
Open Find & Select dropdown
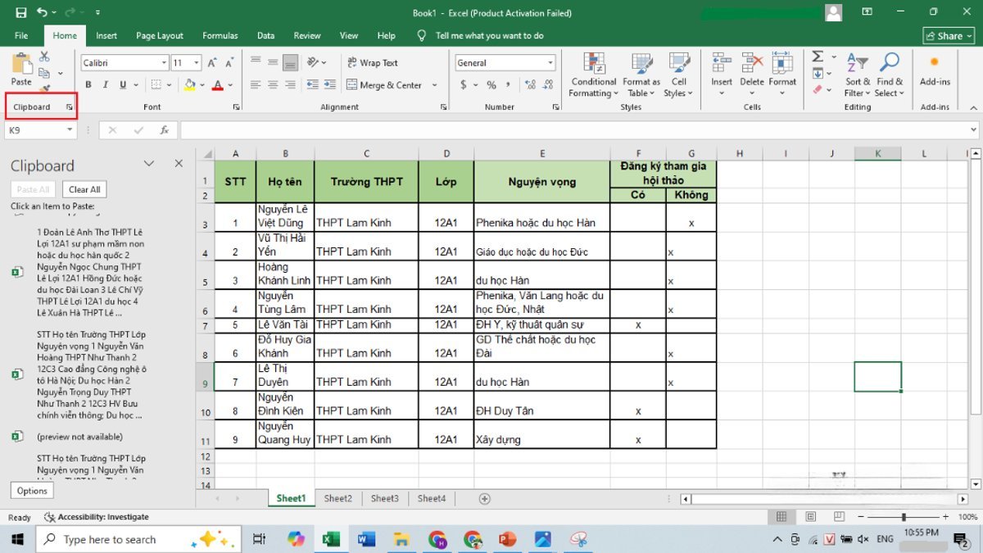pos(890,75)
